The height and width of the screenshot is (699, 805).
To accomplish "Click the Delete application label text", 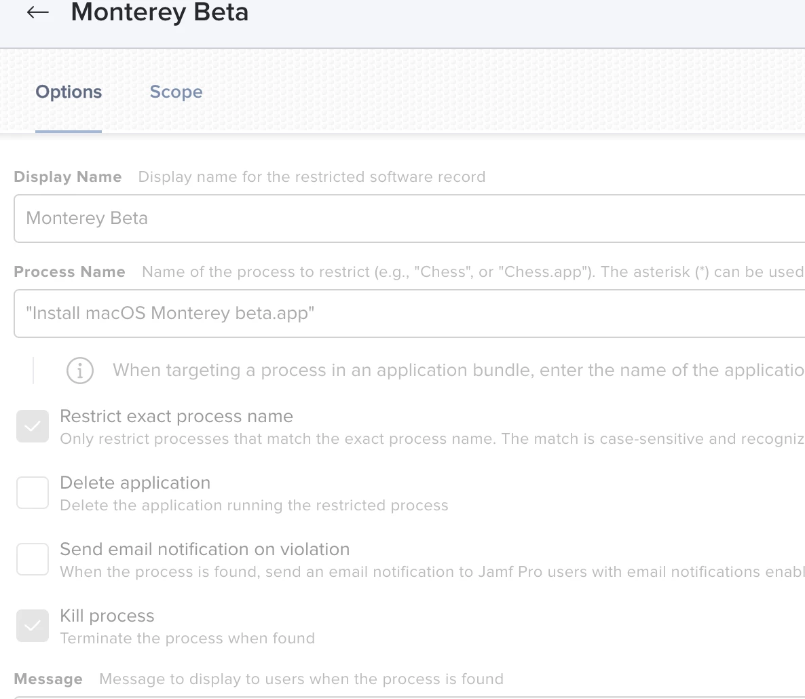I will (135, 483).
